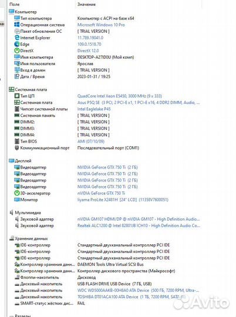Click the Windows logo beside Операционная система
236x317 pixels.
click(17, 25)
